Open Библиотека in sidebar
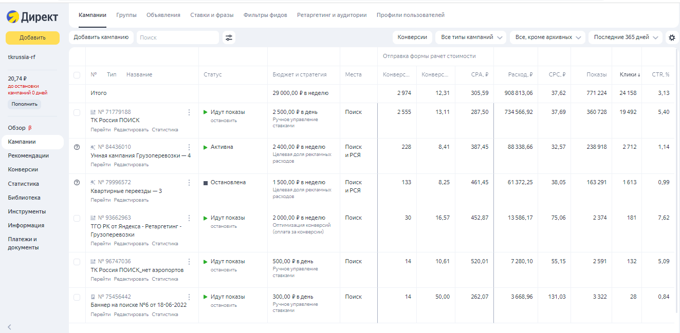This screenshot has width=680, height=333. pyautogui.click(x=24, y=198)
